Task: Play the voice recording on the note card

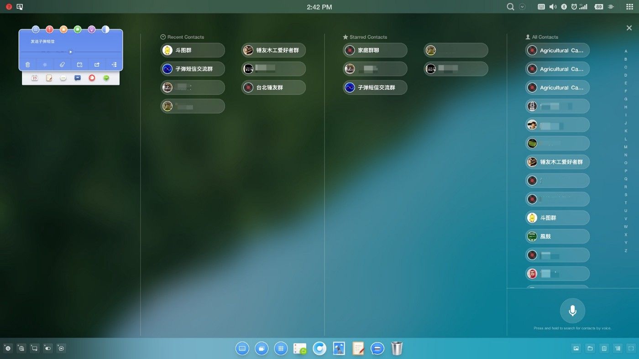Action: [x=70, y=52]
